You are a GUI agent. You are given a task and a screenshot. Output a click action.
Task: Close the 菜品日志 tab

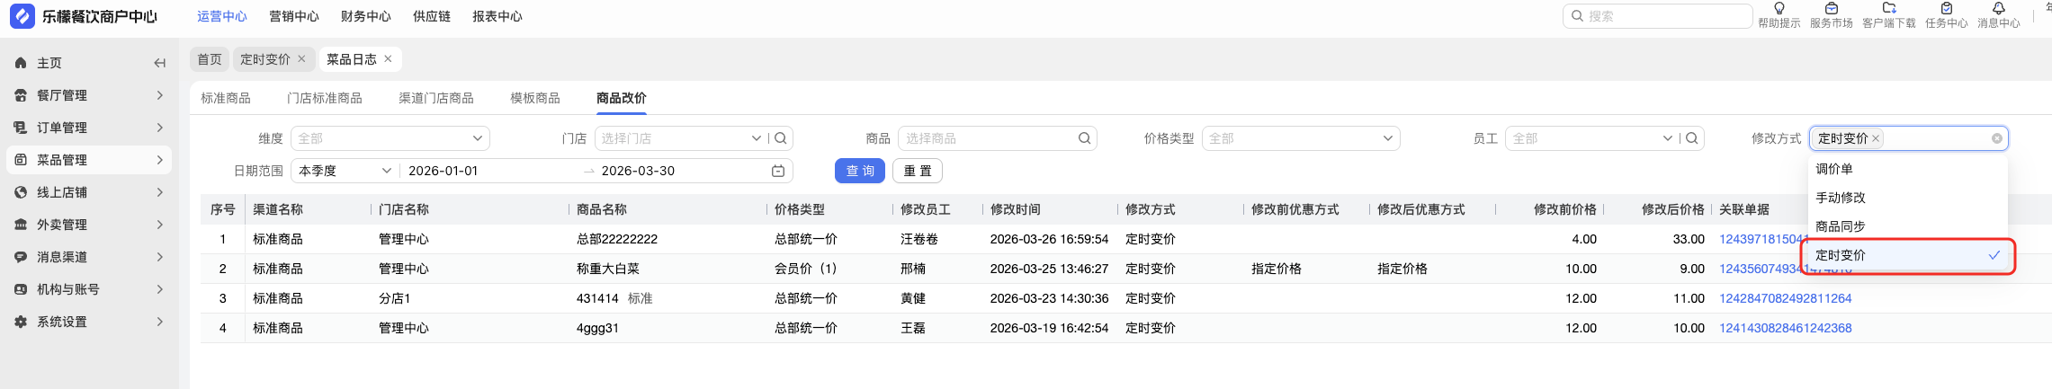pyautogui.click(x=388, y=59)
